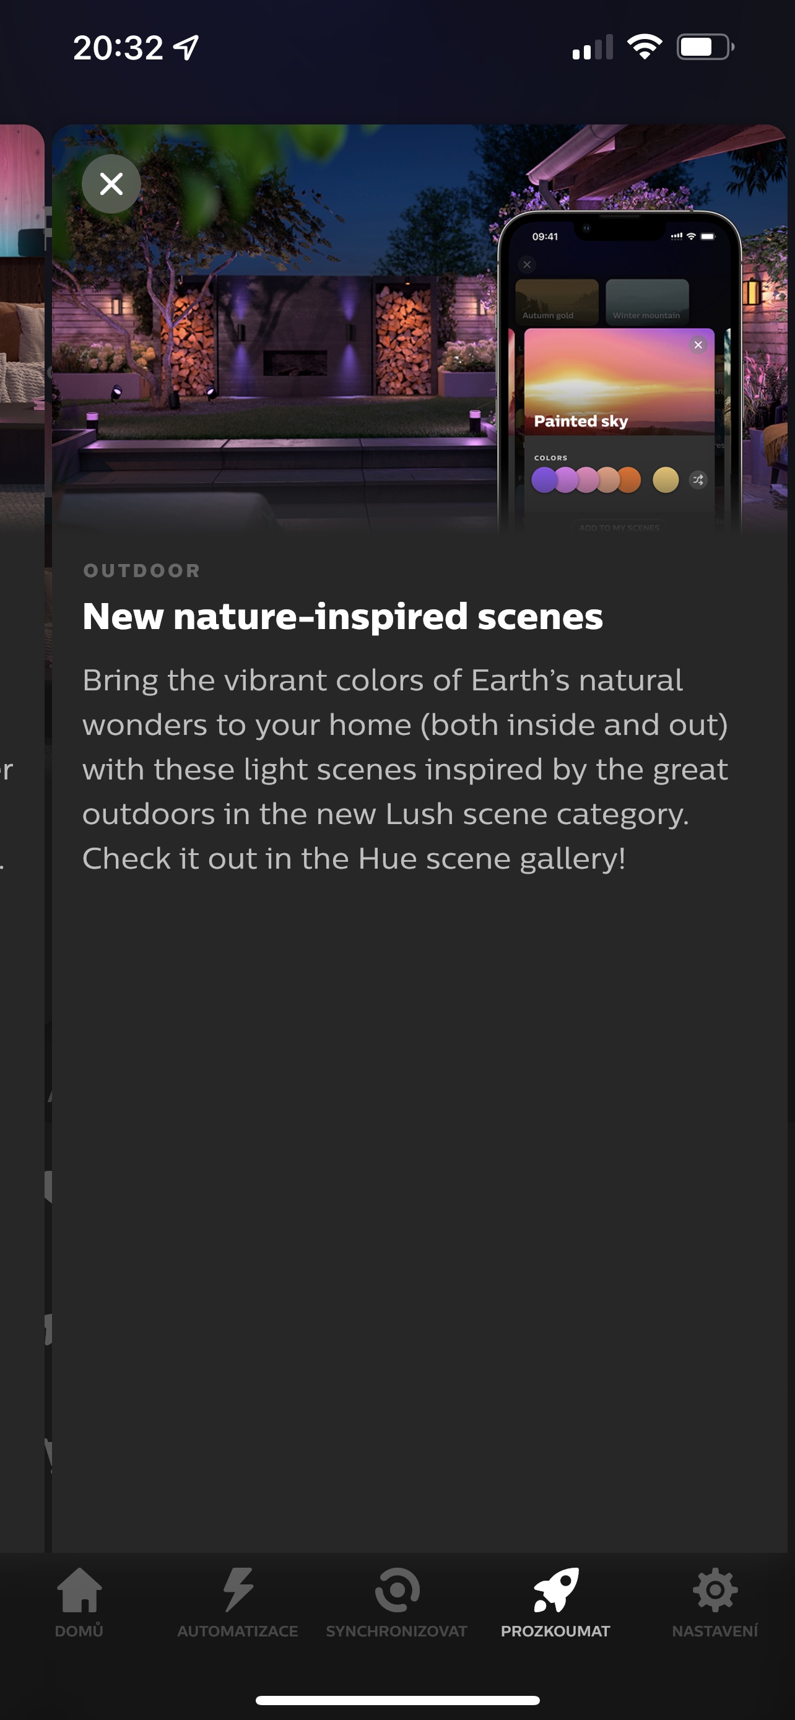795x1720 pixels.
Task: Tap the Autumn gold scene tile
Action: (x=557, y=302)
